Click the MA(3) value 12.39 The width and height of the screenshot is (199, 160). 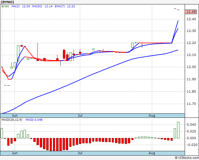tap(26, 6)
